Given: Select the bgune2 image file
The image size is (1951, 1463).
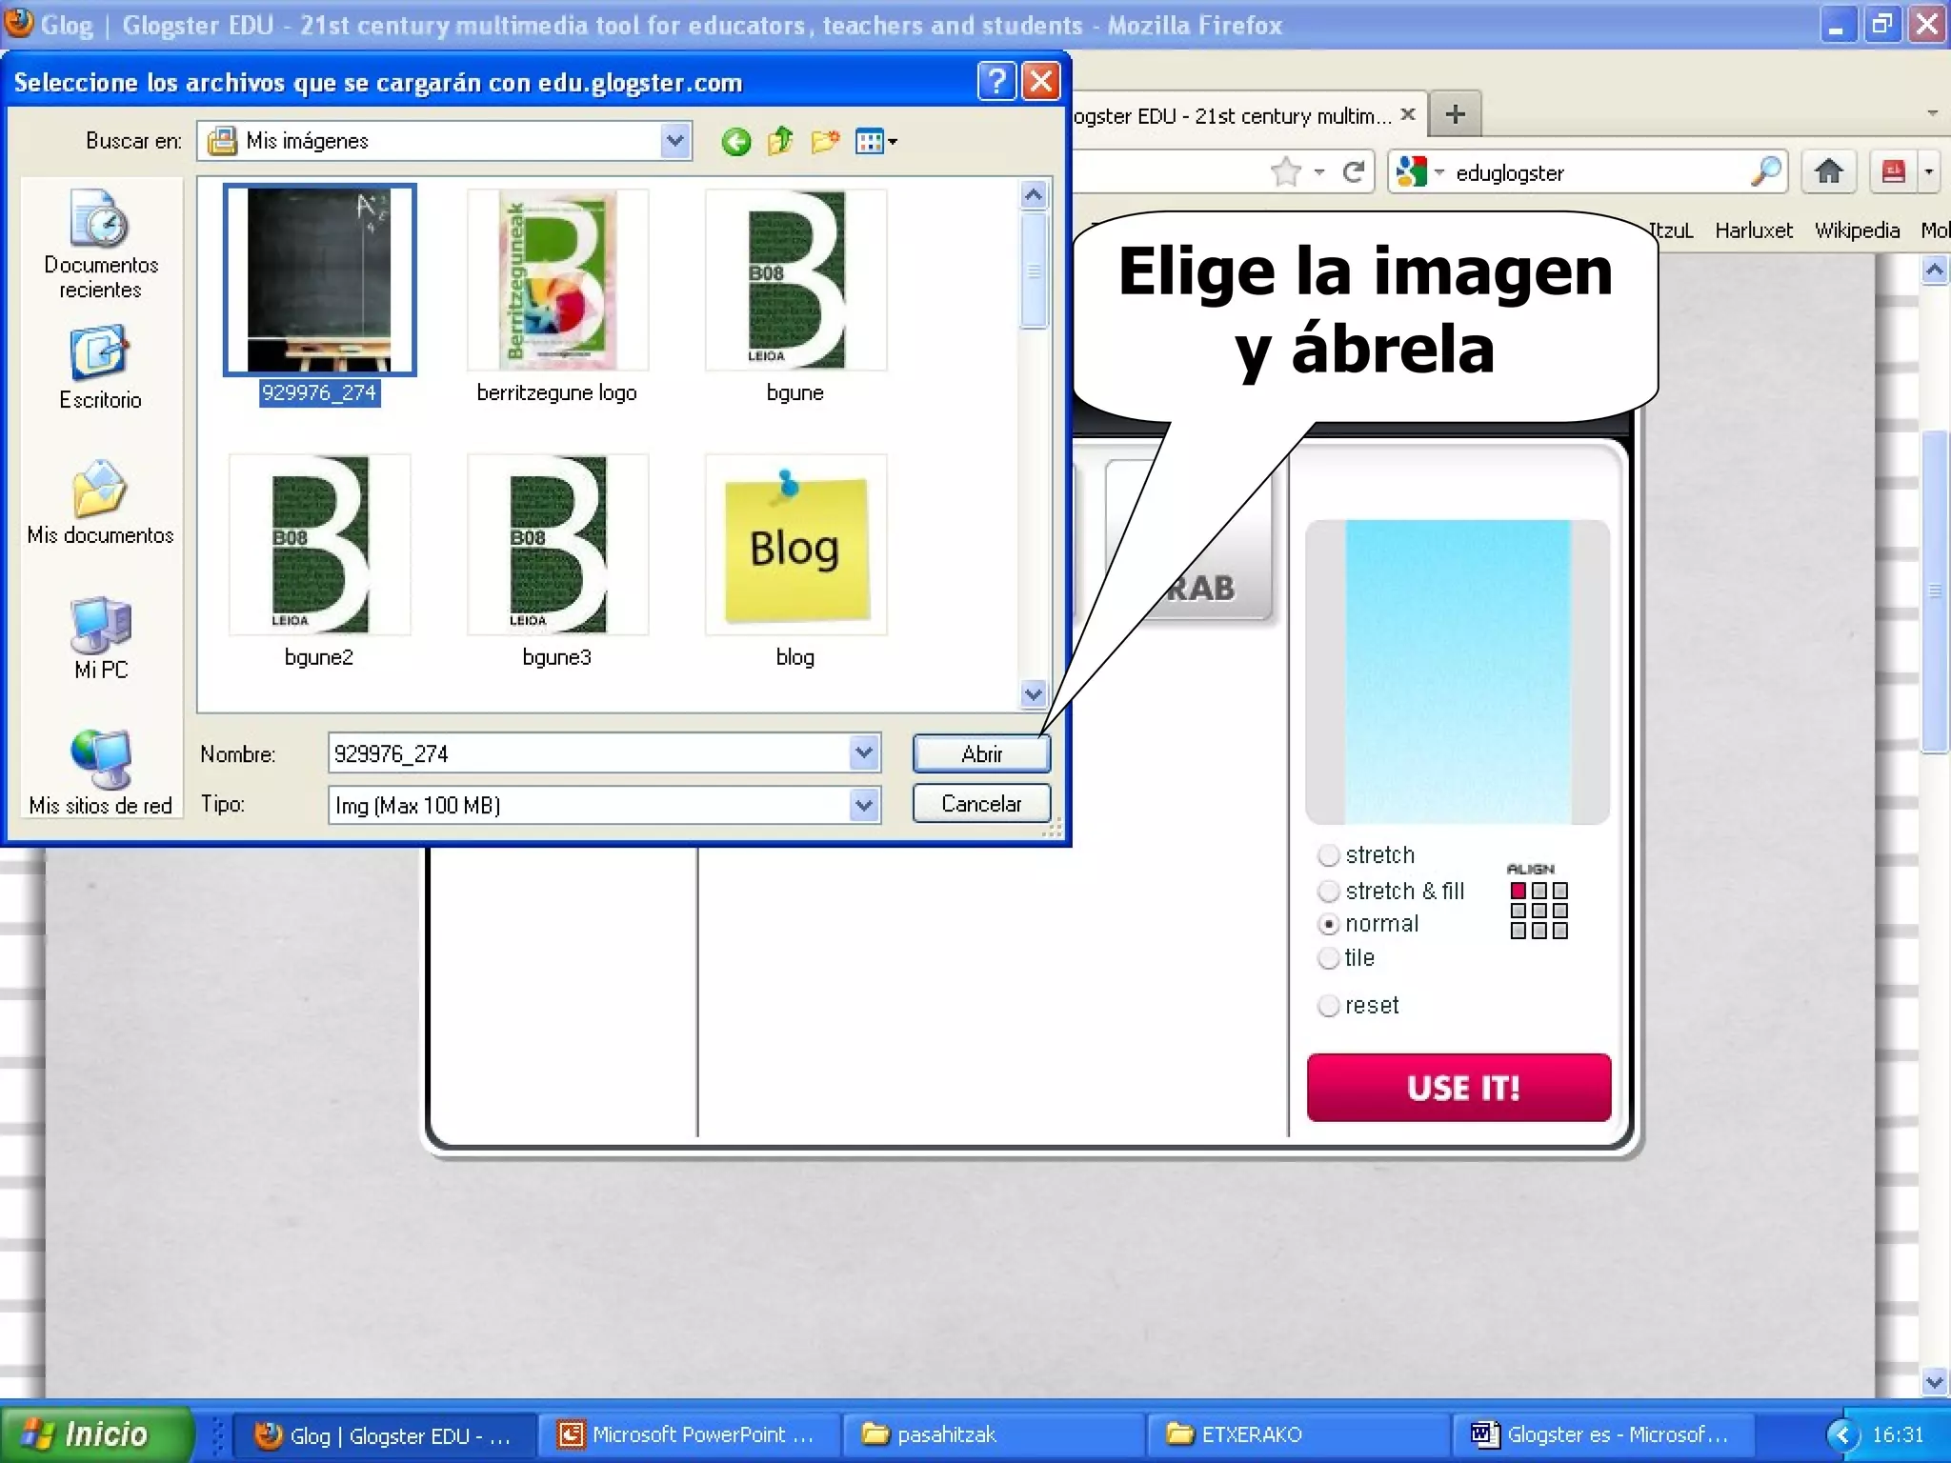Looking at the screenshot, I should (x=319, y=545).
